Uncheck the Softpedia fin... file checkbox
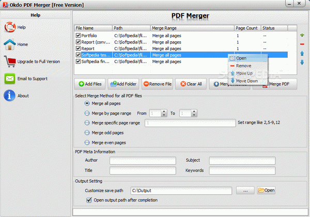This screenshot has height=217, width=310. (78, 61)
